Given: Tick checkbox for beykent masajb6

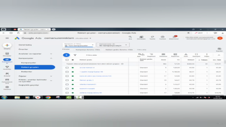Looking at the screenshot, I should coord(67,89).
